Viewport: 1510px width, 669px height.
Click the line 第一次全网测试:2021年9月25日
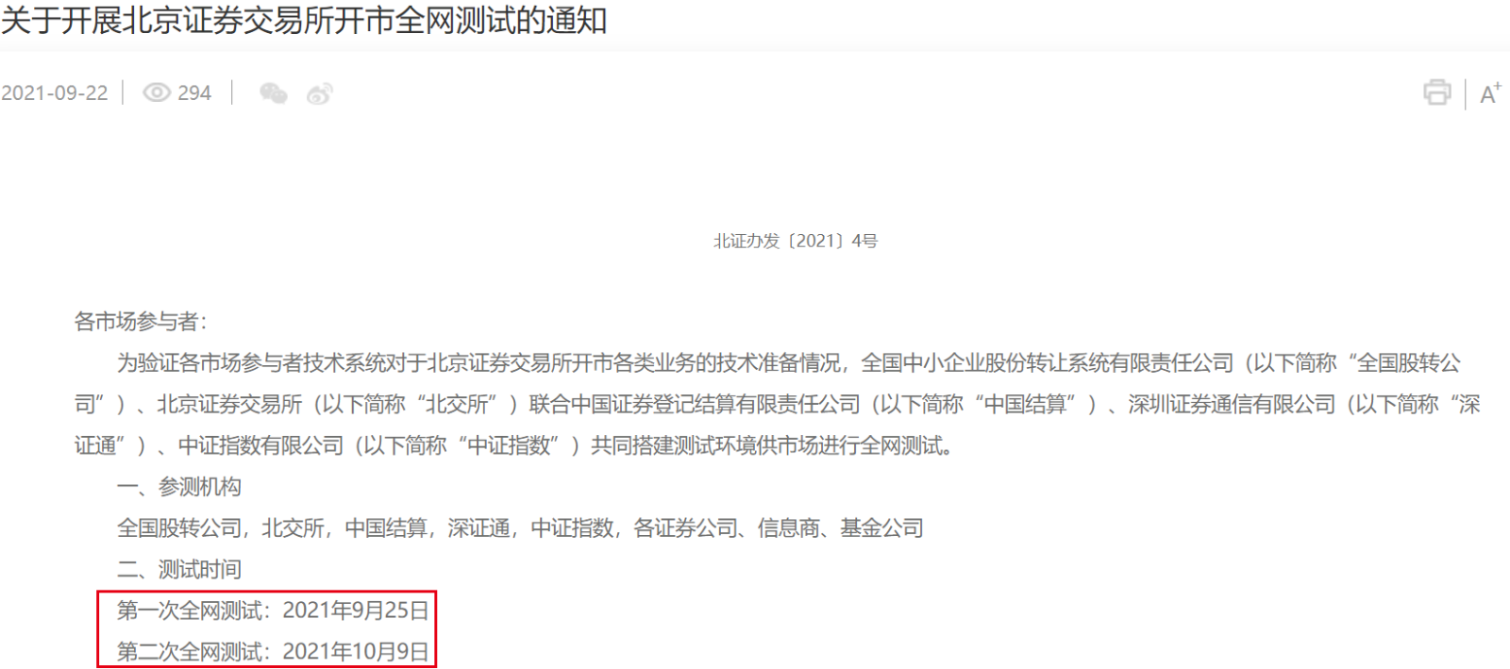click(x=273, y=610)
